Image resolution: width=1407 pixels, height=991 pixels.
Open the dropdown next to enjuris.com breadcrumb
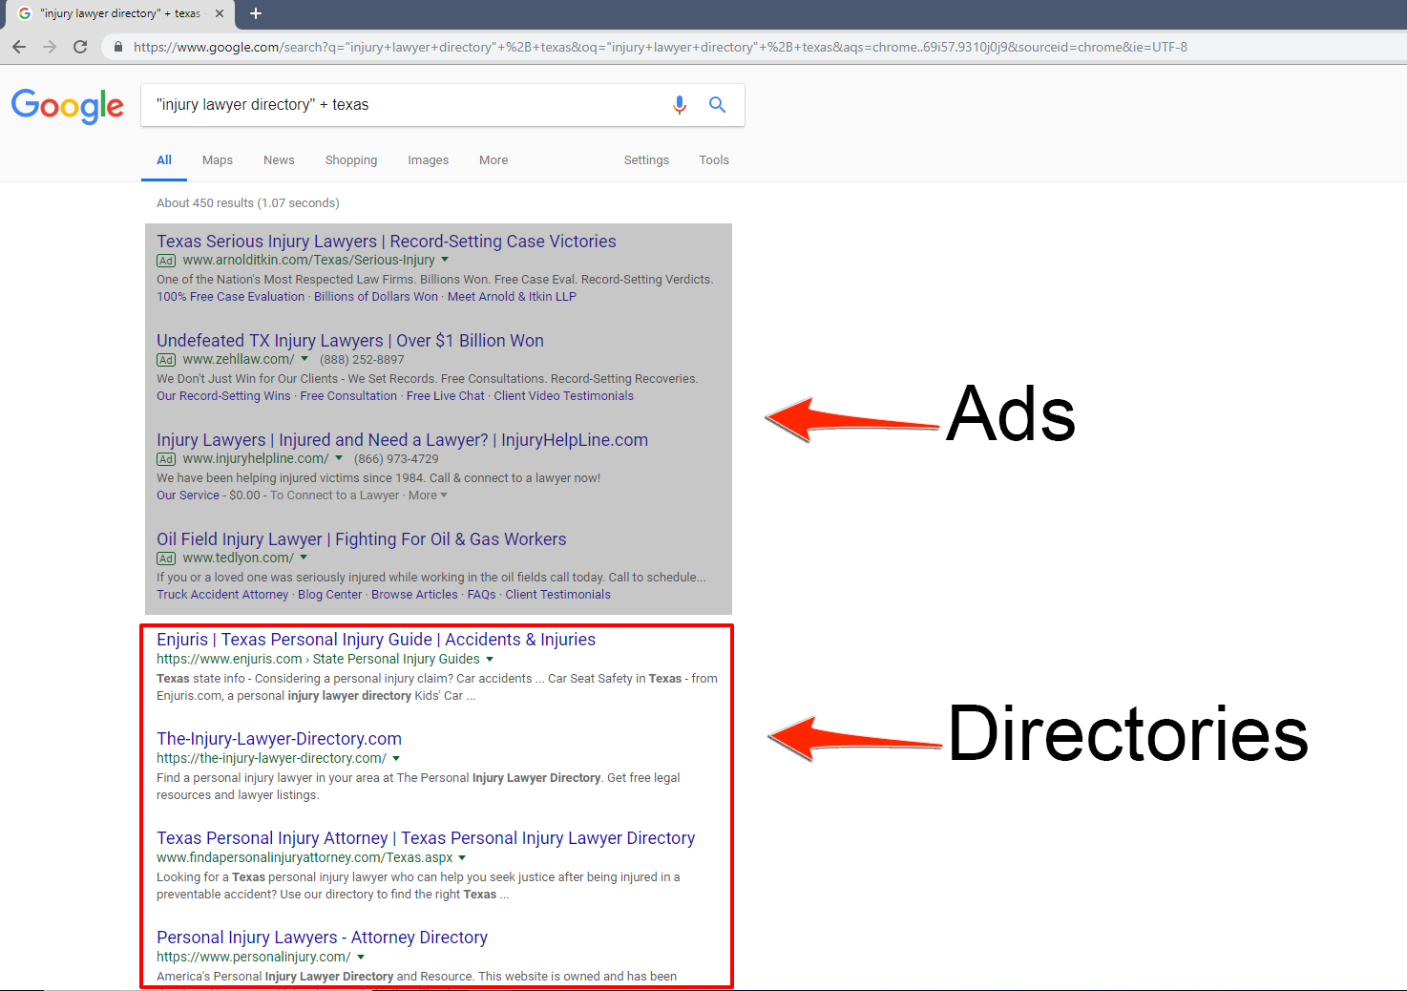pos(490,659)
